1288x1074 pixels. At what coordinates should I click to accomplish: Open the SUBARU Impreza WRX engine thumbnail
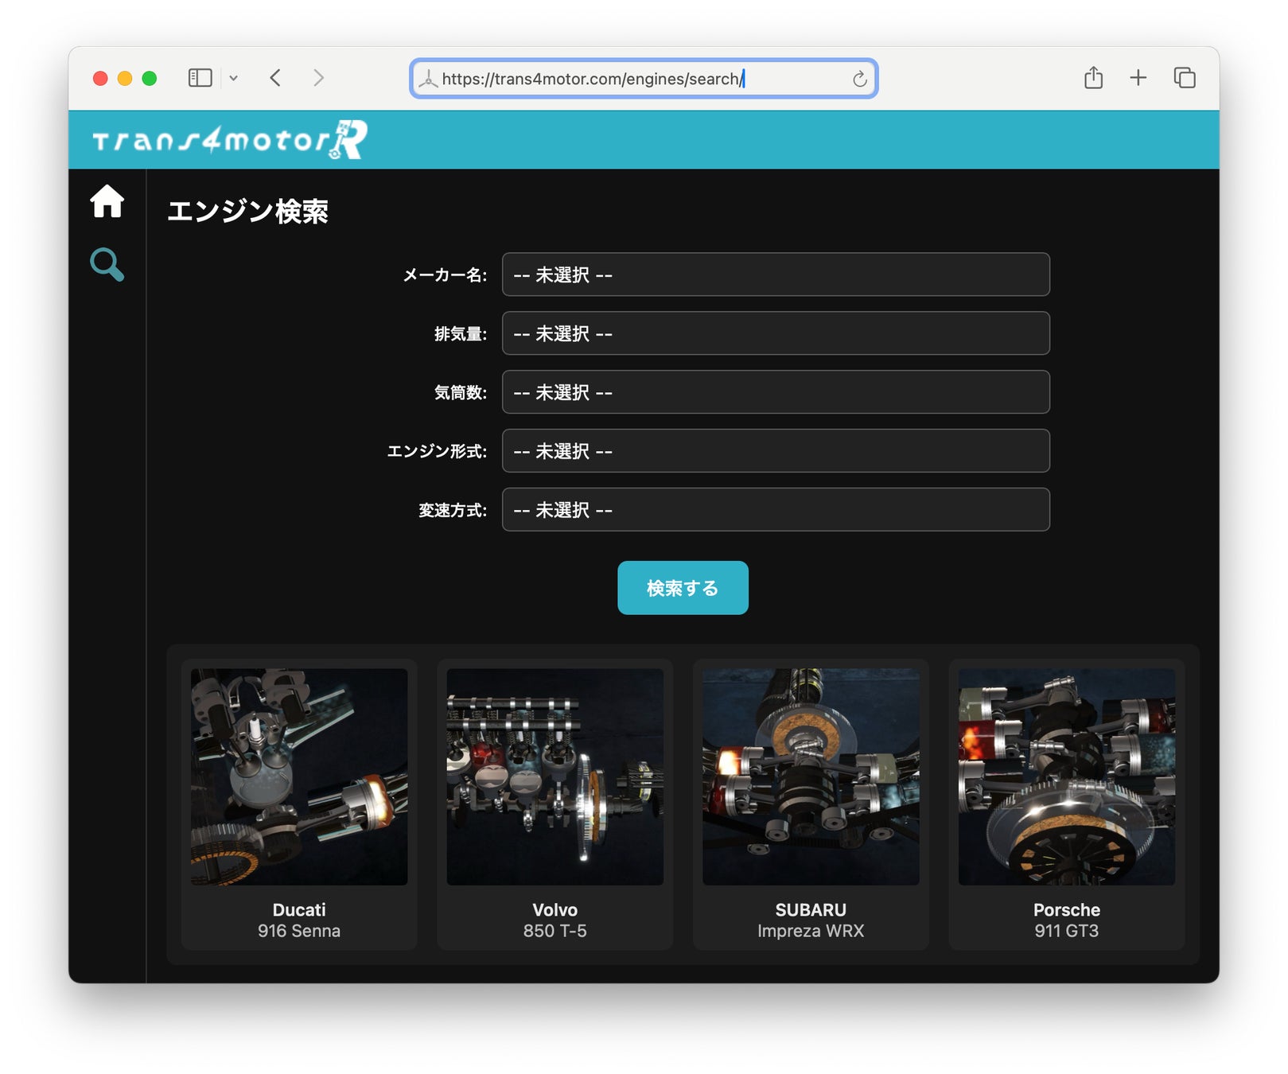pos(811,777)
